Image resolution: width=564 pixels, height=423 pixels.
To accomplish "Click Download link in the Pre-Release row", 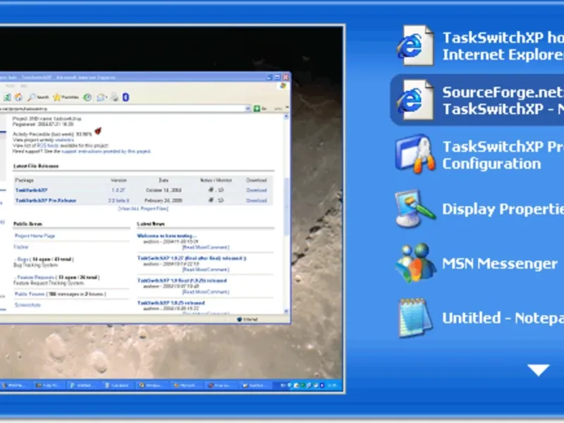I will [x=257, y=200].
